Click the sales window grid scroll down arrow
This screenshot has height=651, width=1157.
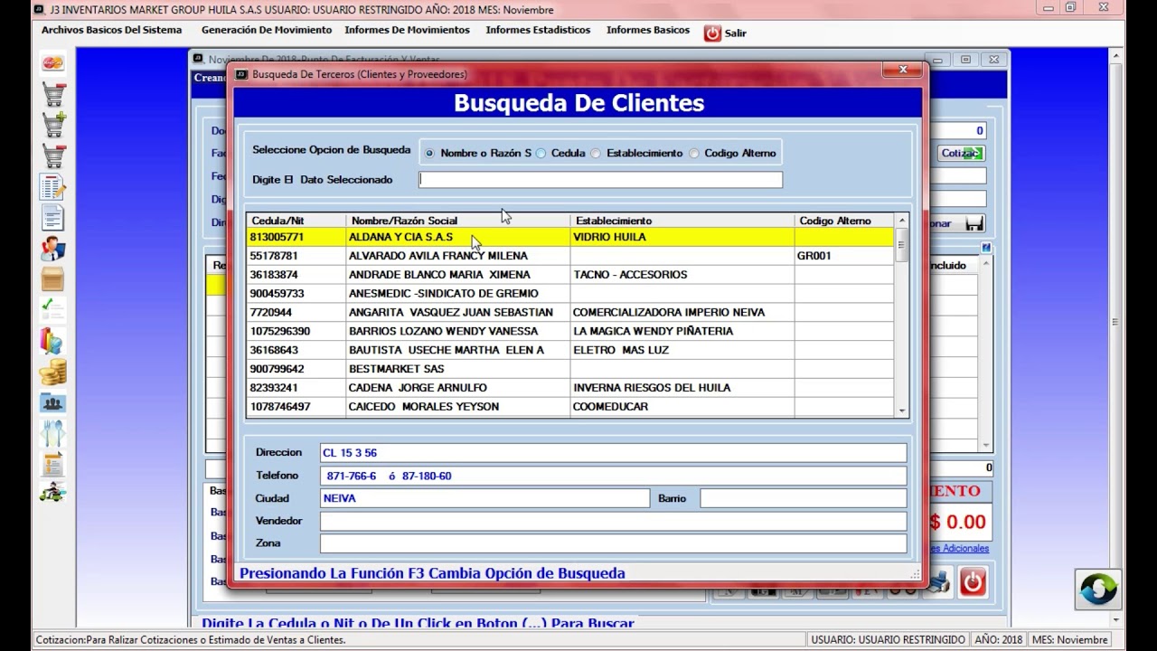986,446
